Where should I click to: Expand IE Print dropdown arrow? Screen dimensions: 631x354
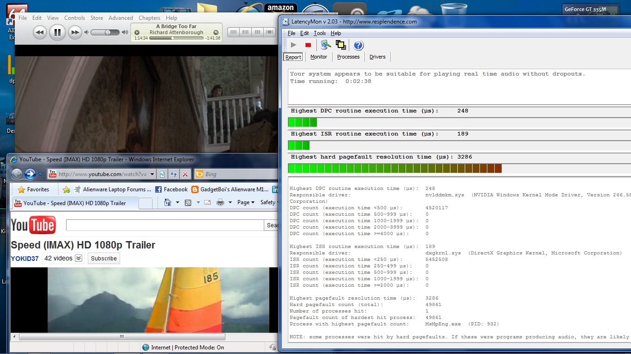tap(230, 203)
